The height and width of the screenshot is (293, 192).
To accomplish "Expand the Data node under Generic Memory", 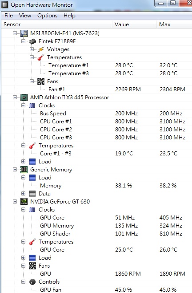I will [x=23, y=194].
